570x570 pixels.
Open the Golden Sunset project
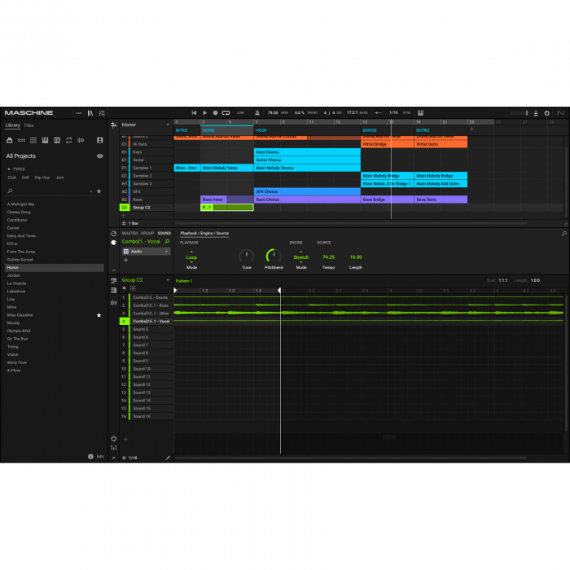[x=20, y=260]
